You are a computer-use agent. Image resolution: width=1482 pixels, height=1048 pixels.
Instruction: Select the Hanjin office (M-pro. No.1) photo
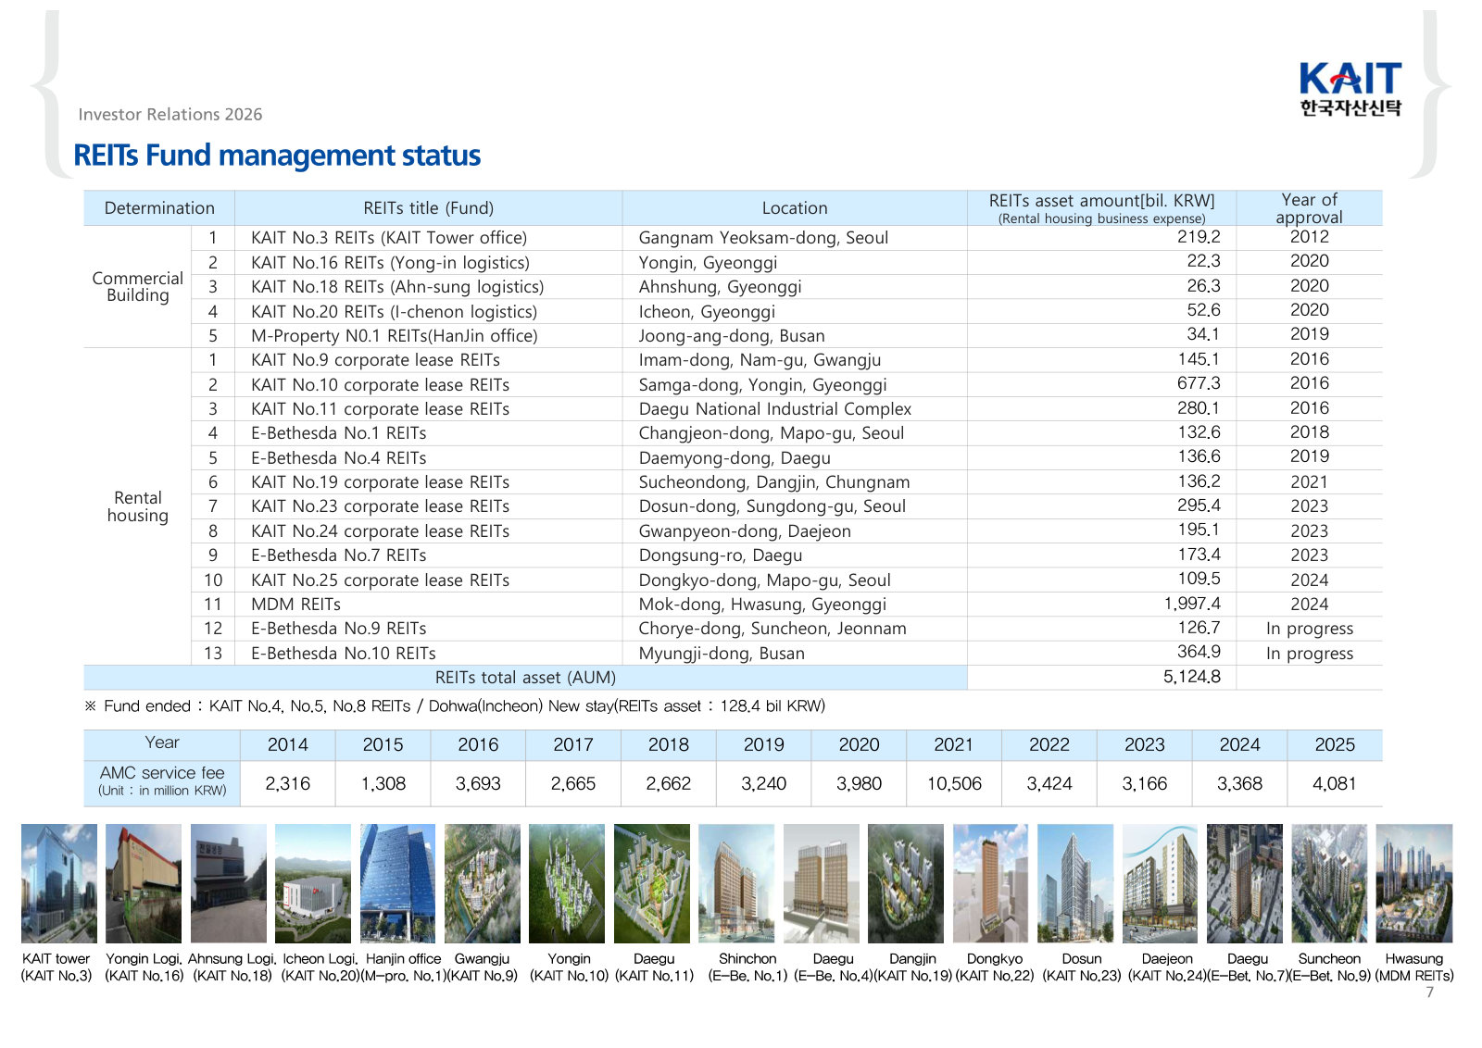[x=397, y=883]
